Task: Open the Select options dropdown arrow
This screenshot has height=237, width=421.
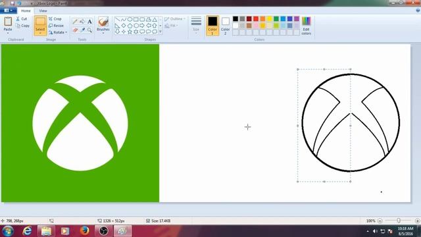Action: (x=40, y=33)
